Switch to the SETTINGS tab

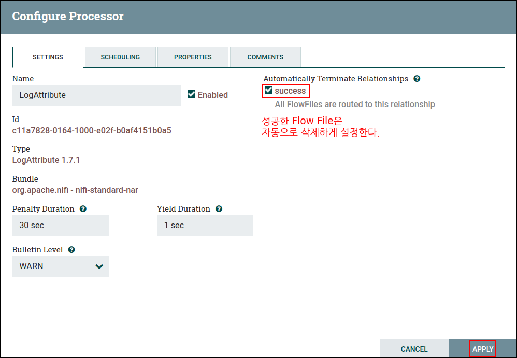click(x=48, y=57)
